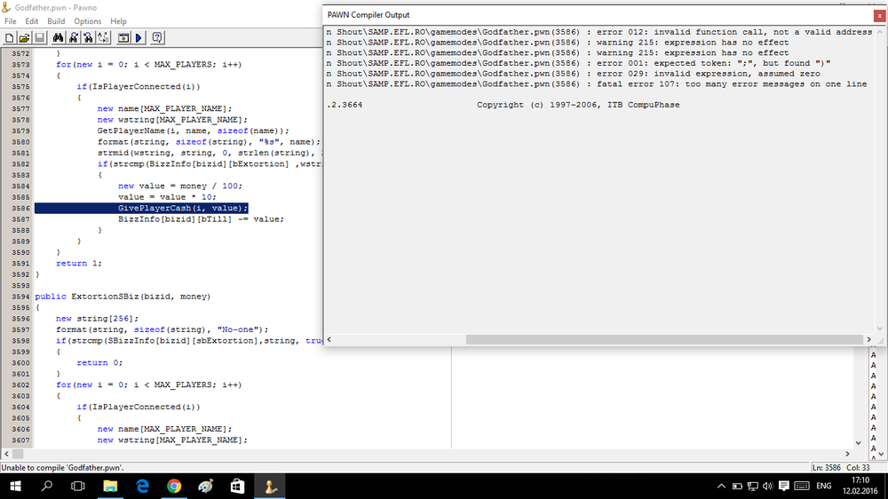The width and height of the screenshot is (888, 499).
Task: Click code line 'value = value * 10;'
Action: click(x=167, y=197)
